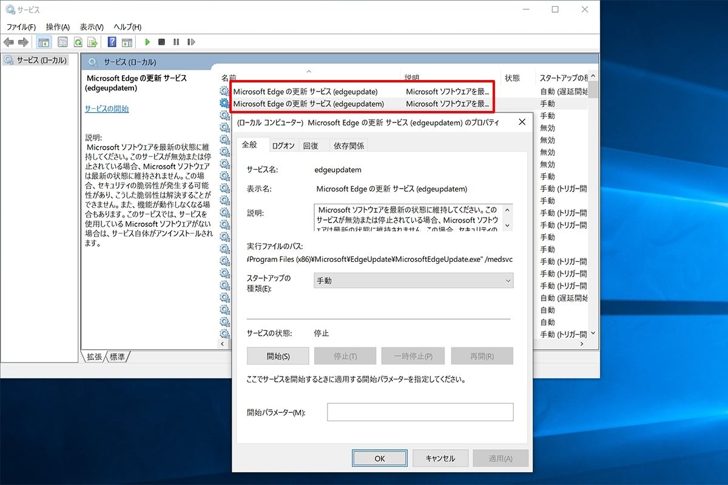Viewport: 728px width, 485px height.
Task: Switch to the 回復 tab
Action: (x=311, y=145)
